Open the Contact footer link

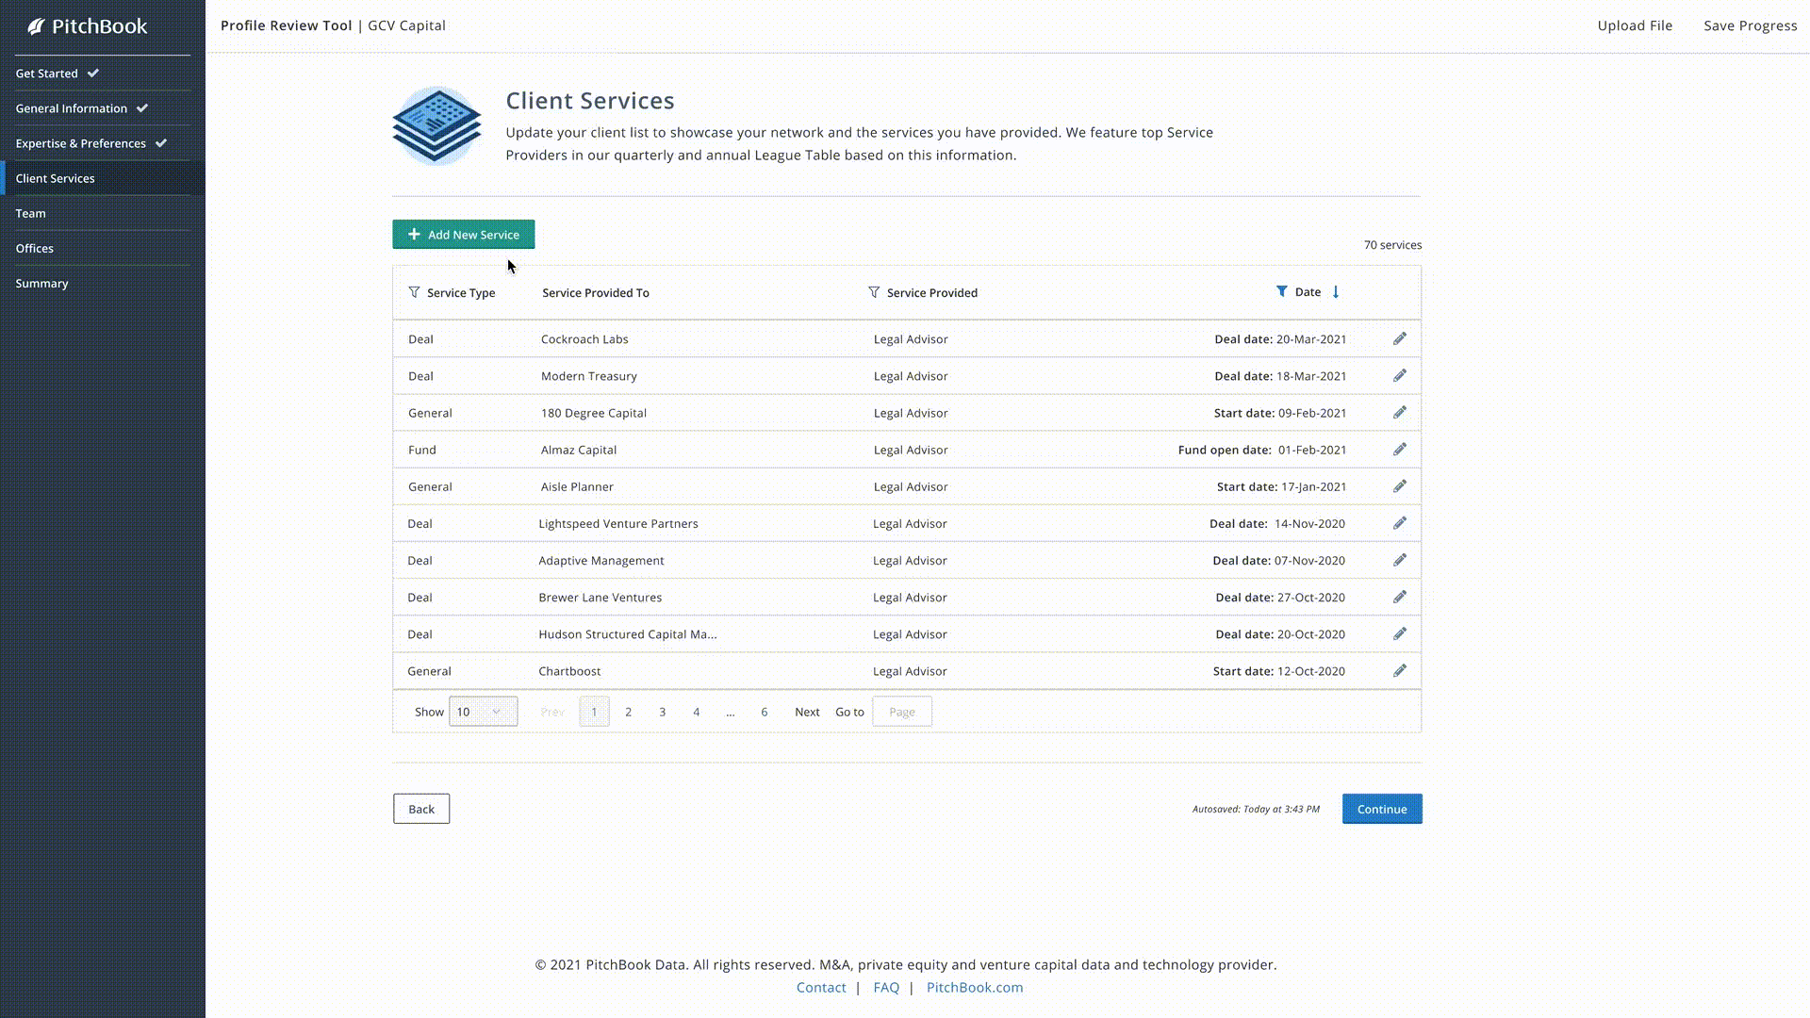tap(821, 988)
